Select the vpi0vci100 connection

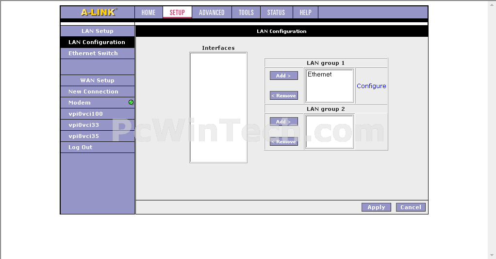98,114
